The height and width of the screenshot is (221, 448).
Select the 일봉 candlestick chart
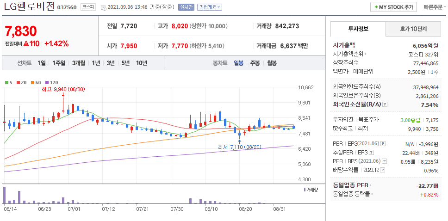pos(238,63)
